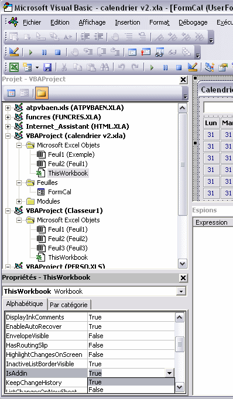233x399 pixels.
Task: Select Feuil1 (Exemple) in the project tree
Action: pyautogui.click(x=71, y=154)
